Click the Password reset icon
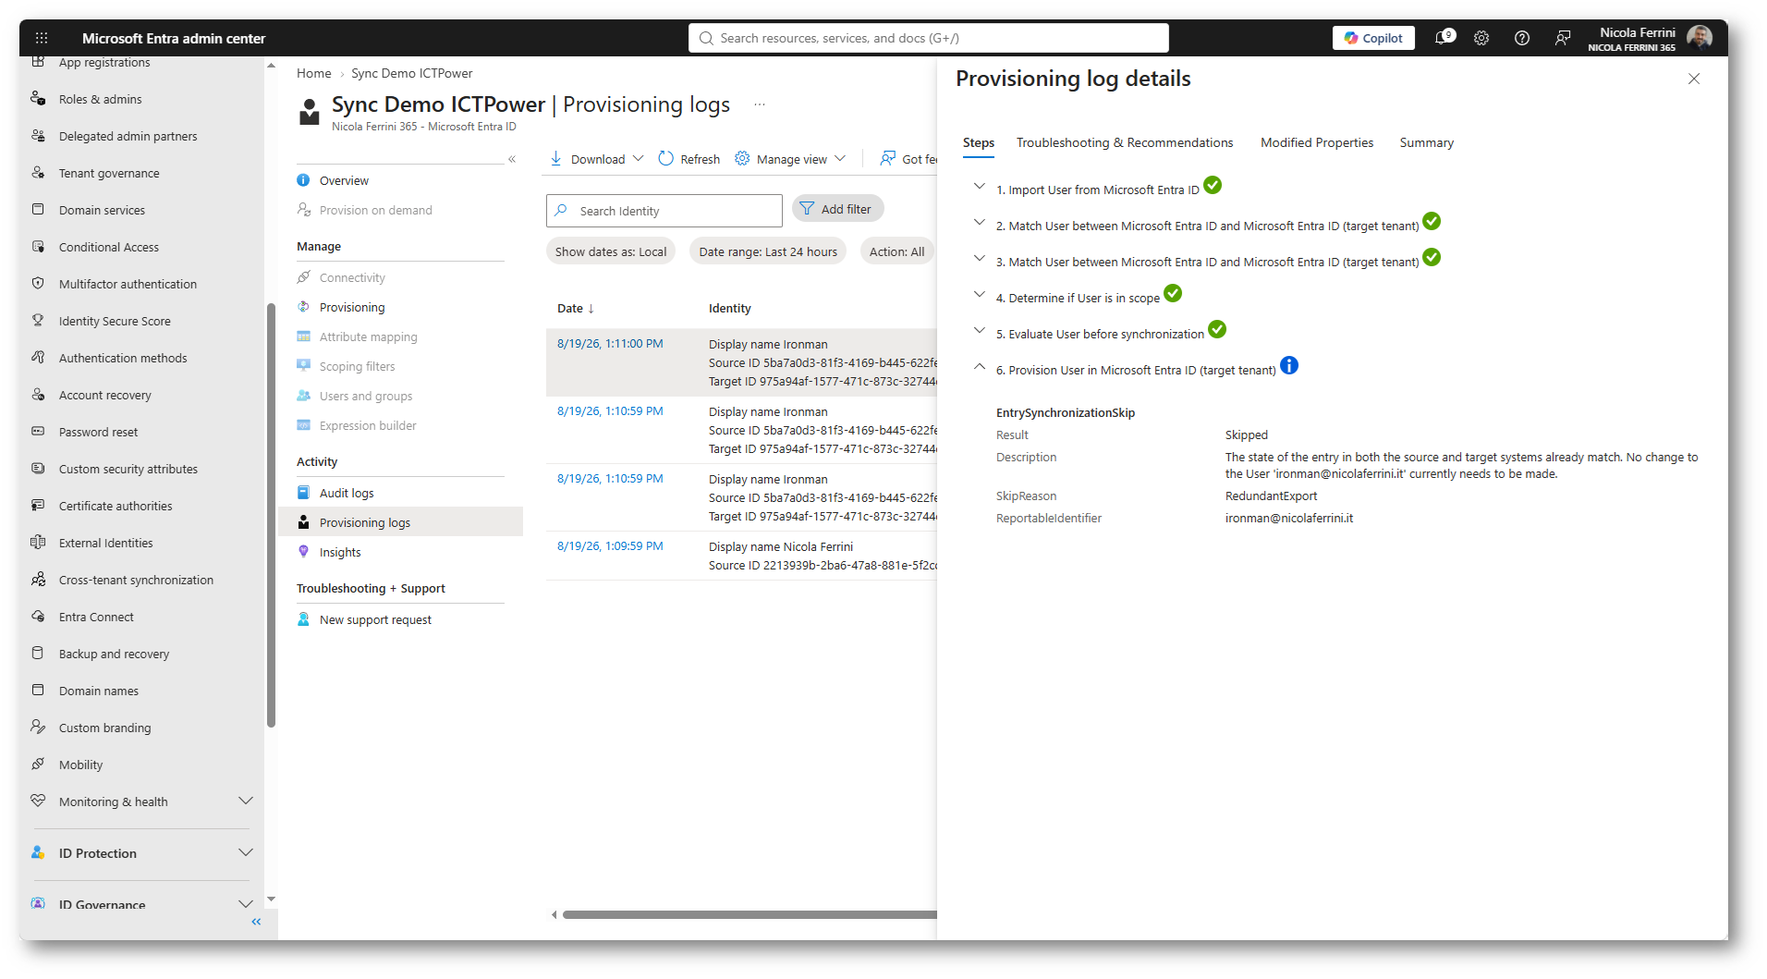Viewport: 1767px width, 979px height. click(38, 431)
